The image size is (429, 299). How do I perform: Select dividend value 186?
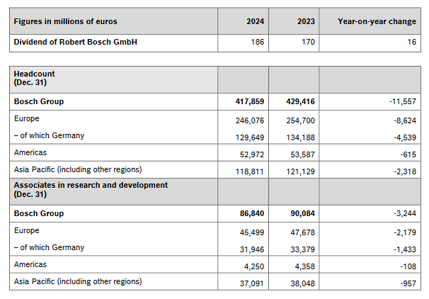[258, 42]
